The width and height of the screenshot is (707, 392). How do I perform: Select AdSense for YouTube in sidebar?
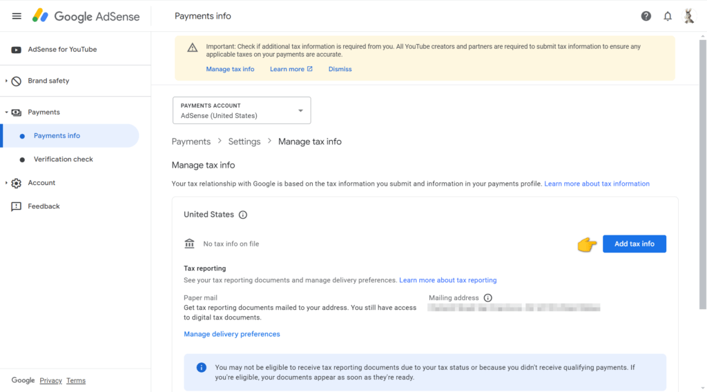coord(62,50)
